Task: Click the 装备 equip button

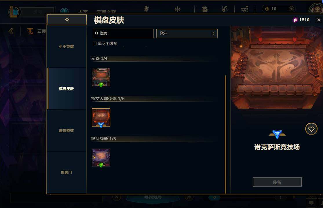Action: (277, 182)
